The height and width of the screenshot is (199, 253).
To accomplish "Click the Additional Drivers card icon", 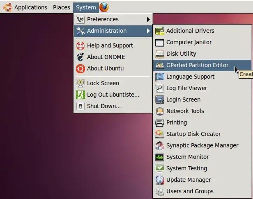I will click(x=160, y=31).
